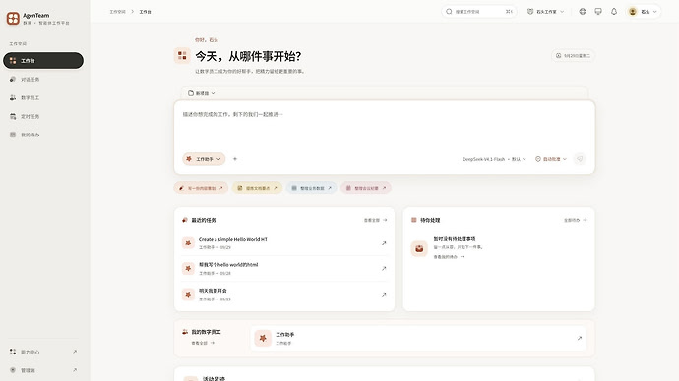The image size is (679, 381).
Task: Click the date badge beside the heading
Action: (x=574, y=56)
